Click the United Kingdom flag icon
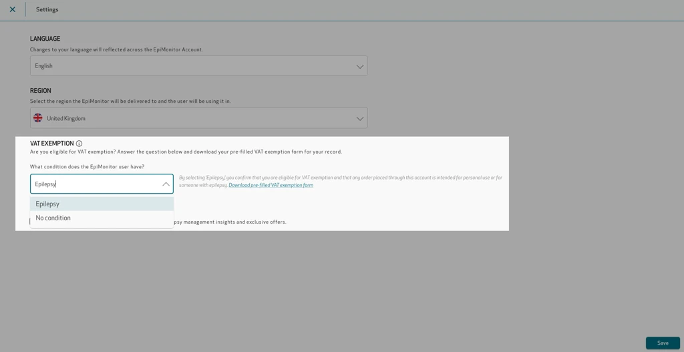The width and height of the screenshot is (684, 352). (x=38, y=118)
